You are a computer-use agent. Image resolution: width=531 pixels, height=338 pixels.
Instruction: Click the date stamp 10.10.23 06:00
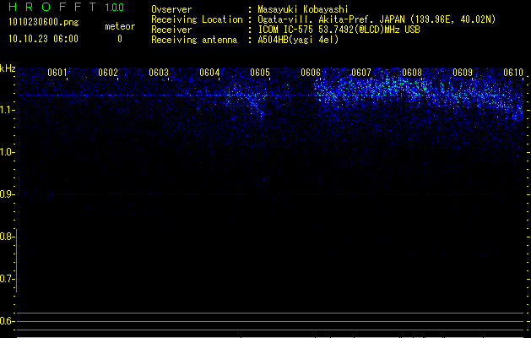click(43, 39)
